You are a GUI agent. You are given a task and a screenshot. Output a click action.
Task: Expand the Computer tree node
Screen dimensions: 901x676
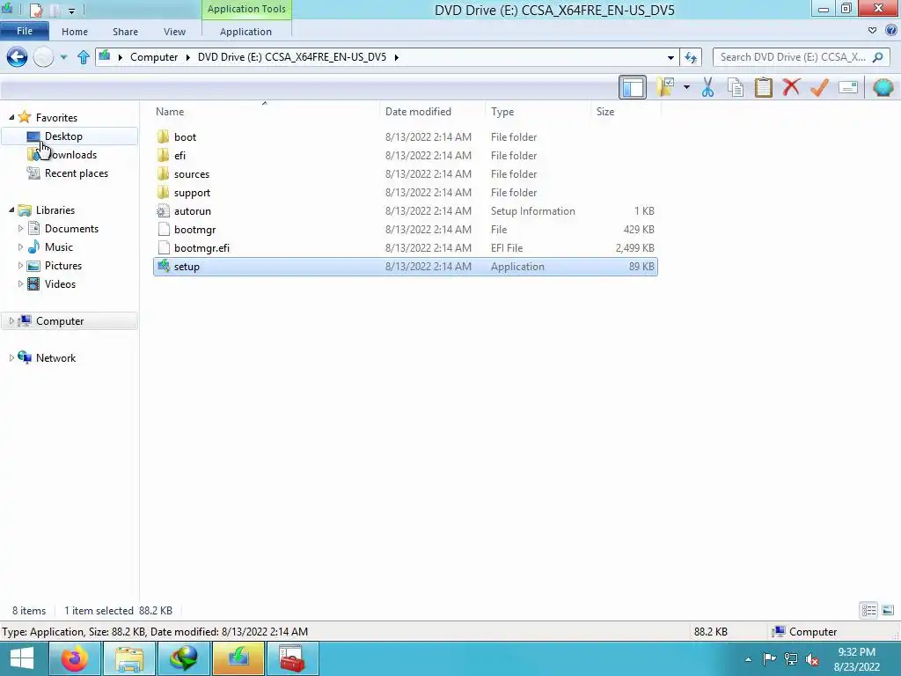tap(11, 320)
